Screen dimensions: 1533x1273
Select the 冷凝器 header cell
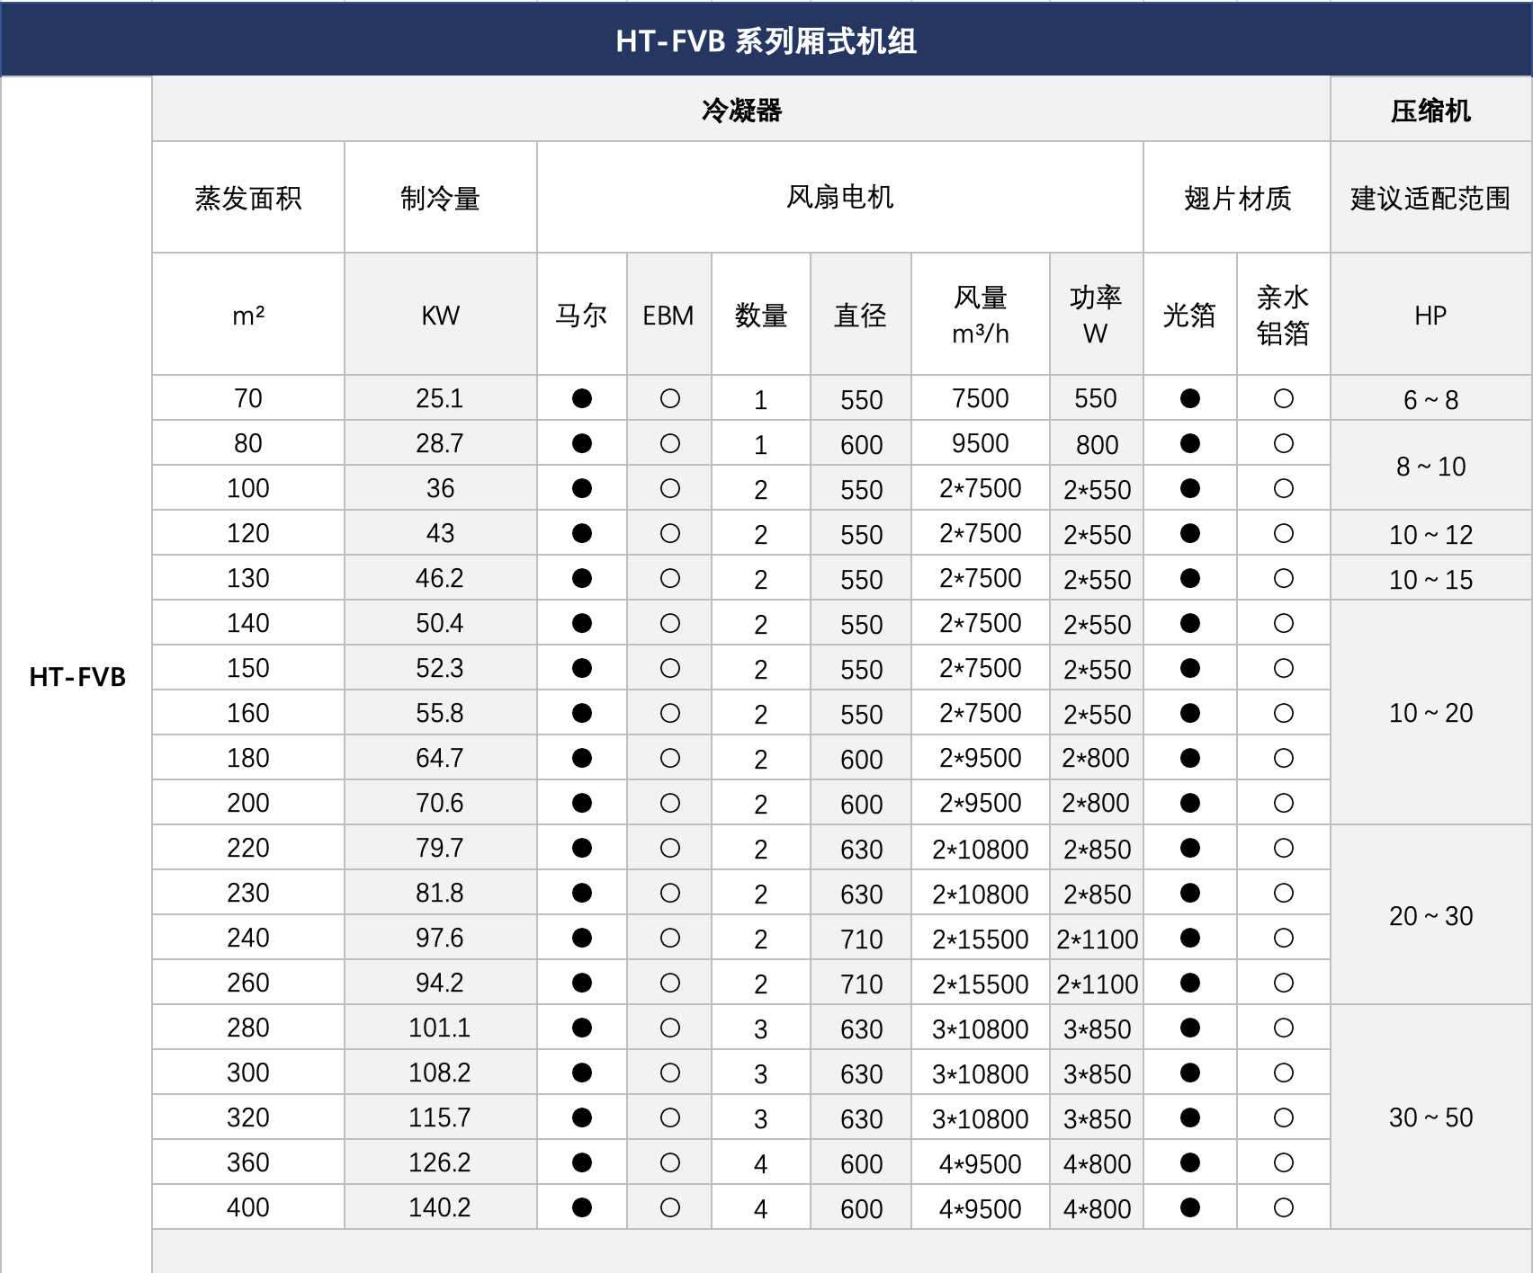point(741,110)
